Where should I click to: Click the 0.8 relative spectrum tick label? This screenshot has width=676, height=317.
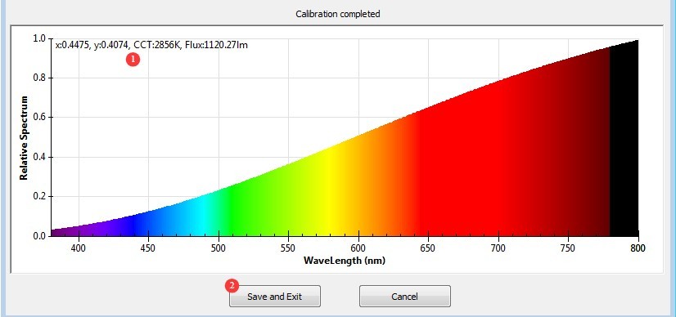click(x=39, y=78)
